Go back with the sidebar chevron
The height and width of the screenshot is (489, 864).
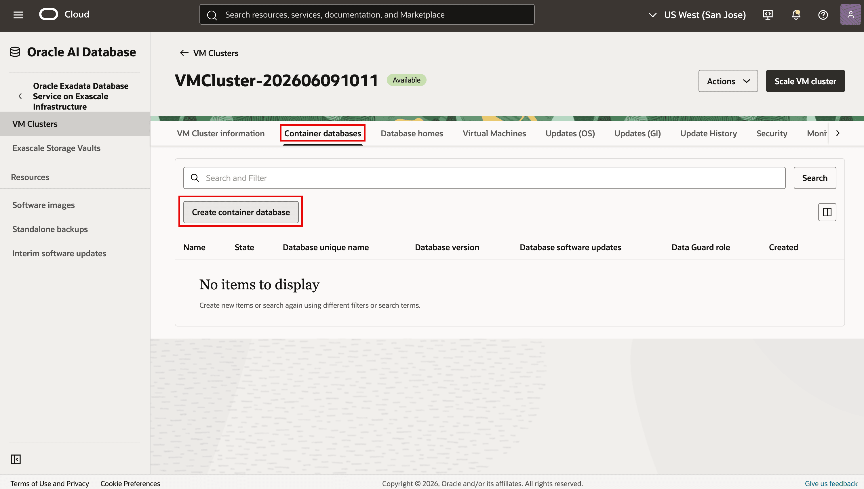pyautogui.click(x=20, y=96)
